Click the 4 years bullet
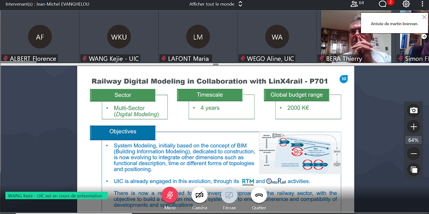The height and width of the screenshot is (214, 429). (x=210, y=108)
